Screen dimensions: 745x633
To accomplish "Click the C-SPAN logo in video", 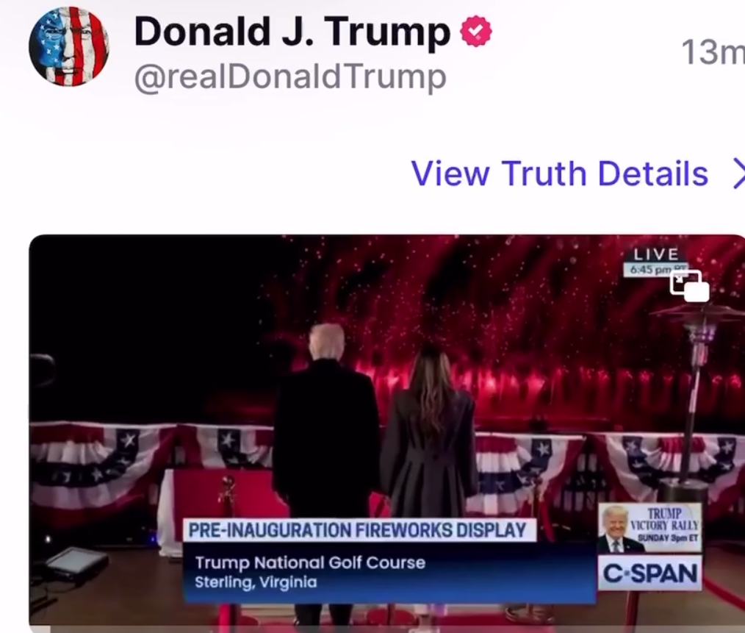I will tap(650, 573).
